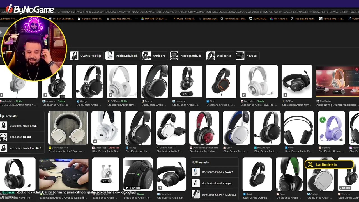The width and height of the screenshot is (359, 202).
Task: Click the Gaming.Gen.TR source favicon
Action: [x=158, y=148]
